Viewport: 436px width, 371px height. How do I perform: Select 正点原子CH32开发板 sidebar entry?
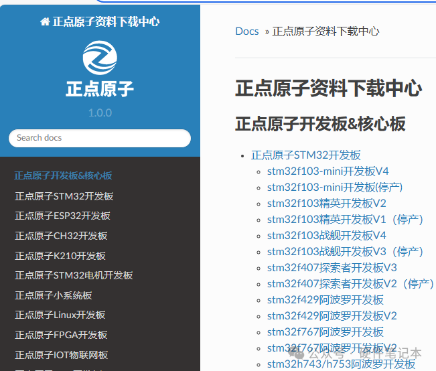point(61,236)
